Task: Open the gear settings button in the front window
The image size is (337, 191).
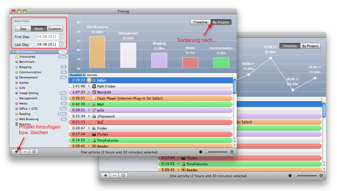Action: pos(34,152)
